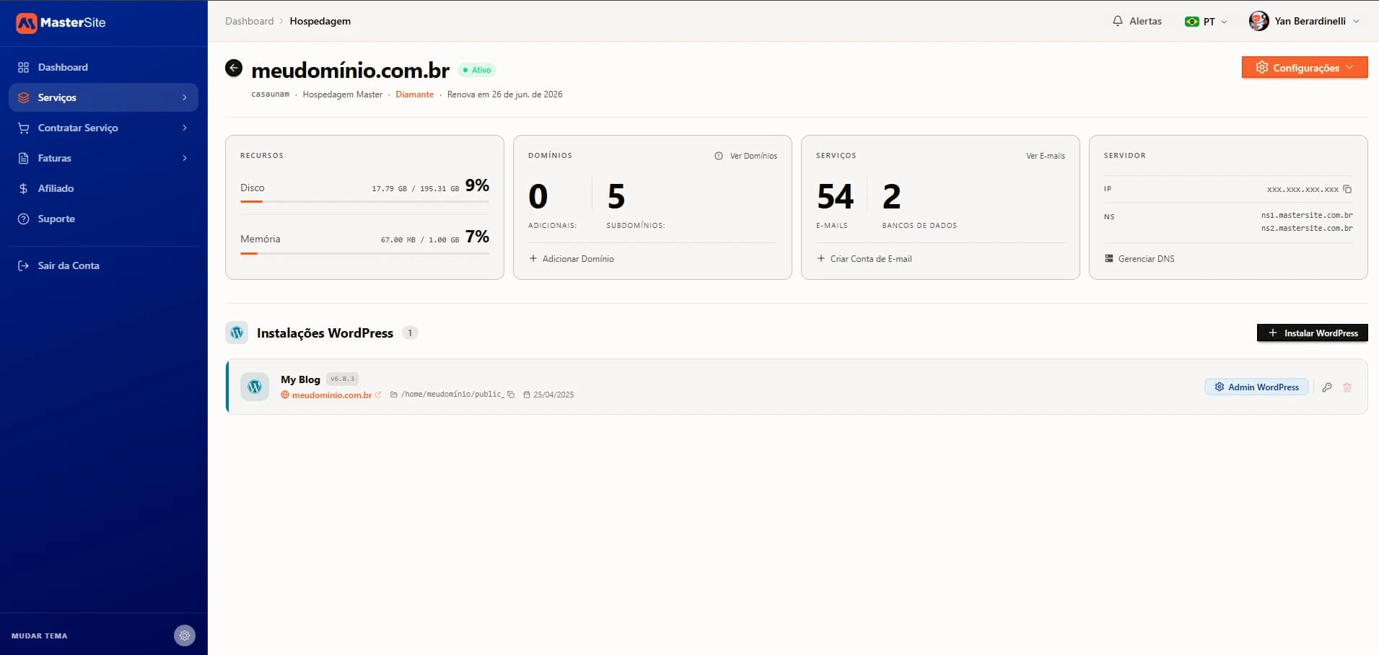Click the MasterSite logo
The image size is (1379, 655).
[x=61, y=22]
